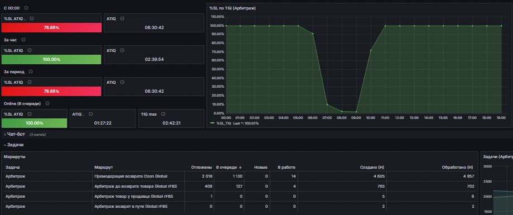Viewport: 513px width, 215px height.
Task: Click the green 100.00% gauge under 'За час'
Action: (x=51, y=60)
